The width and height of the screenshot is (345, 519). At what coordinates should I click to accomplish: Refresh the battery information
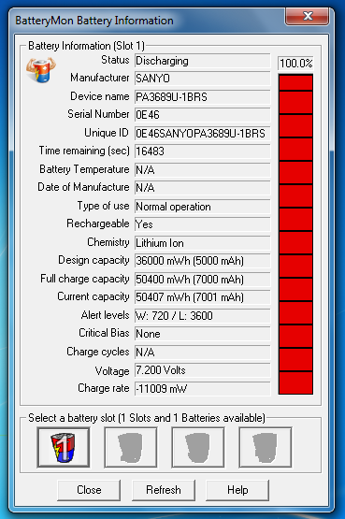pos(164,490)
